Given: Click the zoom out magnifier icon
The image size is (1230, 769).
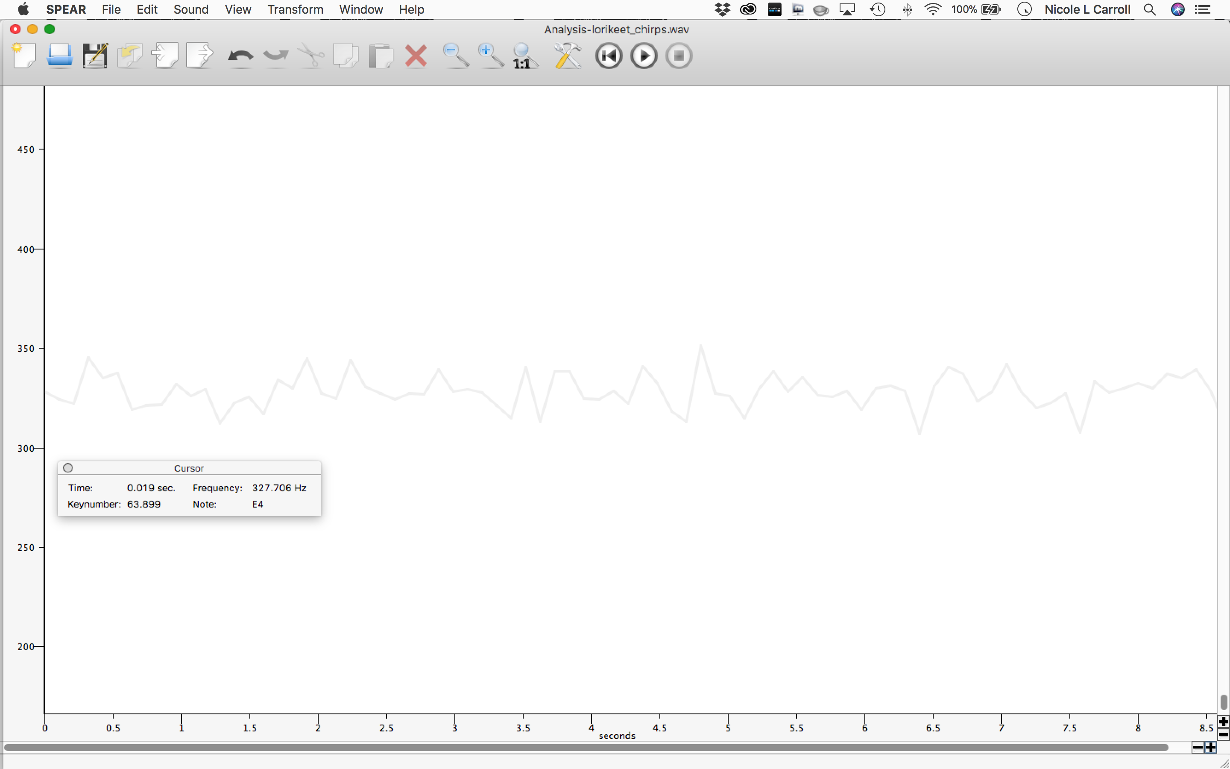Looking at the screenshot, I should tap(455, 56).
